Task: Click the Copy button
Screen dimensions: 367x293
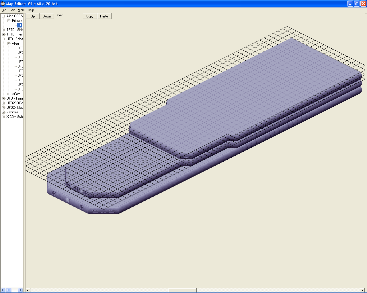Action: (x=90, y=16)
